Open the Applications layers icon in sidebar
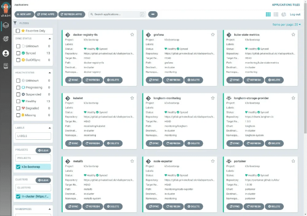 click(6, 26)
